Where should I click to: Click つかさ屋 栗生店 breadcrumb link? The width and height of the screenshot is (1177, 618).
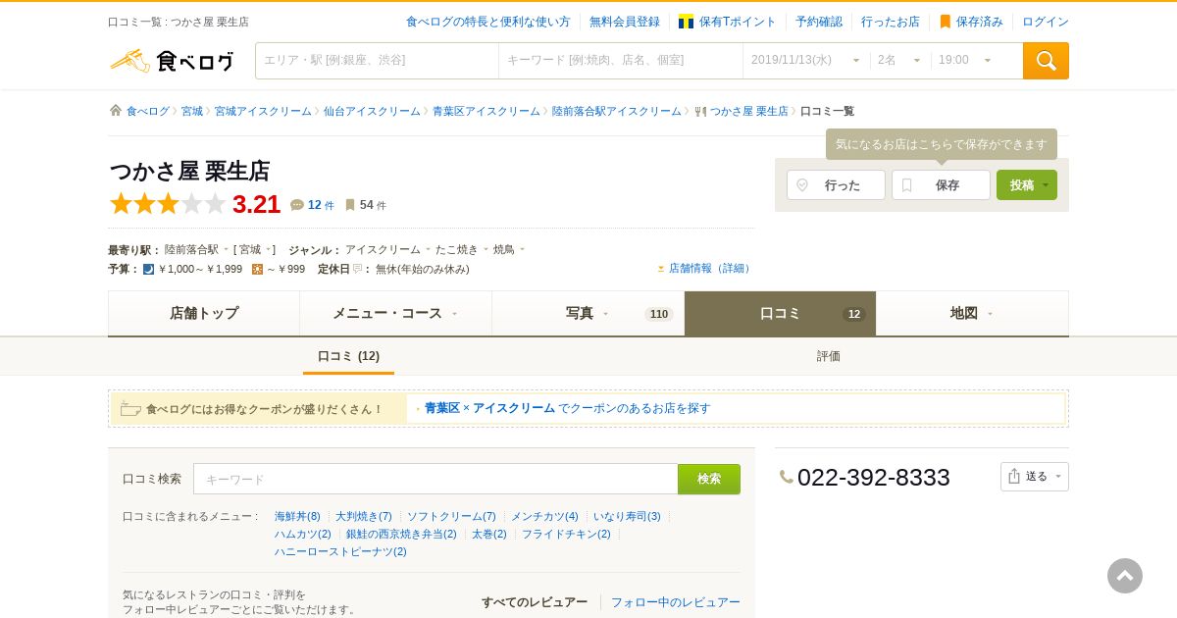click(749, 111)
